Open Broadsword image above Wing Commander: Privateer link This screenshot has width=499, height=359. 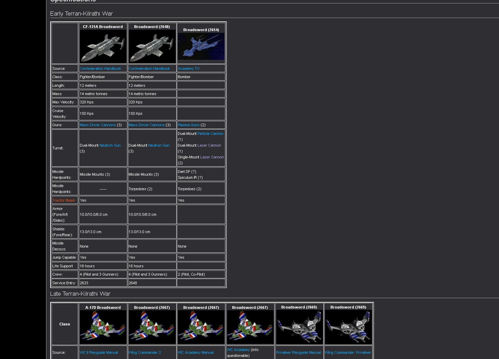pos(348,327)
